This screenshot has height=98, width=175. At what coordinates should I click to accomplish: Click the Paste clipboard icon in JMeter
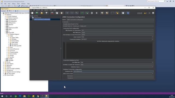pyautogui.click(x=62, y=13)
